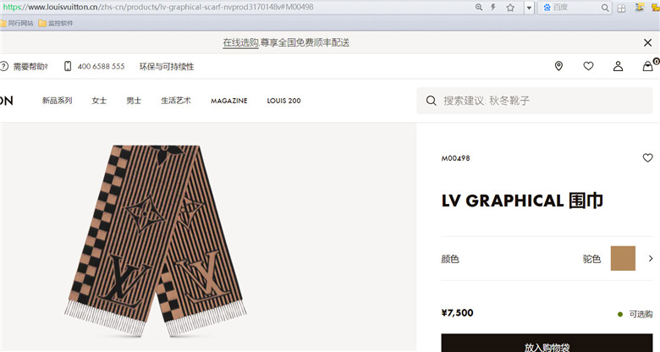The height and width of the screenshot is (352, 660).
Task: Select the camel 驼色 color swatch
Action: (623, 259)
